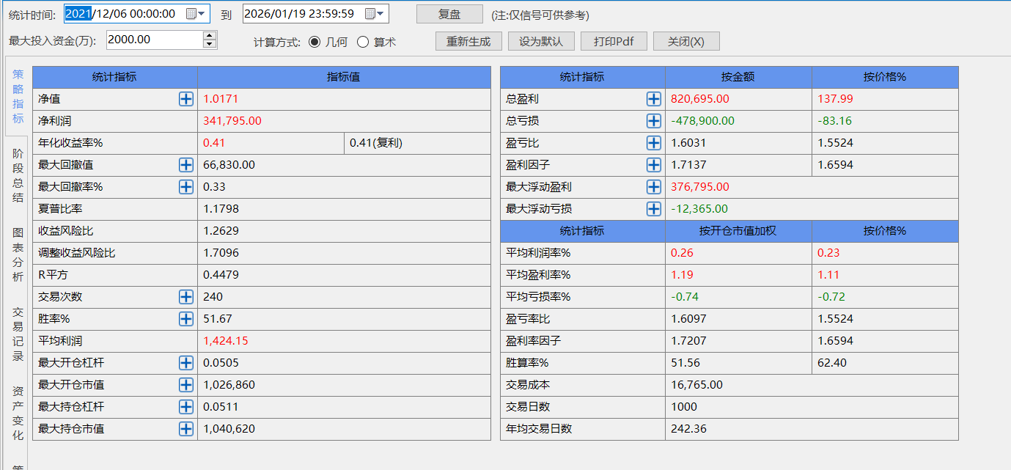Viewport: 1011px width, 470px height.
Task: Click plus icon for 最大持仓市值
Action: (x=186, y=429)
